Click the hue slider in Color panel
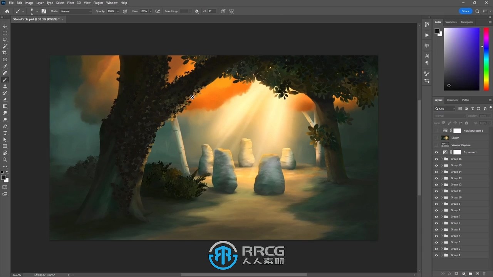This screenshot has width=493, height=277. coord(486,59)
